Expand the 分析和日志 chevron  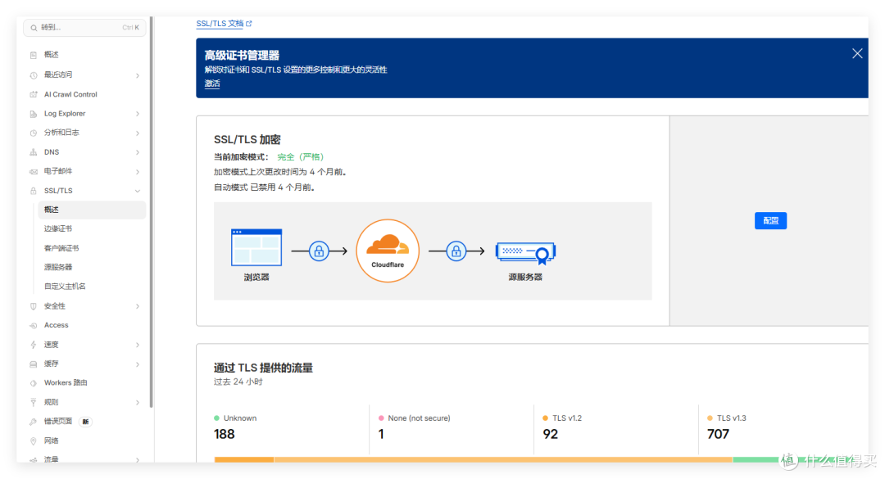(x=137, y=133)
